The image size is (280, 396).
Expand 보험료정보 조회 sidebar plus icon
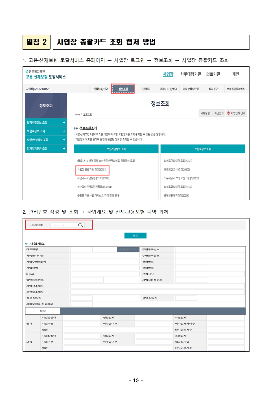pyautogui.click(x=64, y=131)
